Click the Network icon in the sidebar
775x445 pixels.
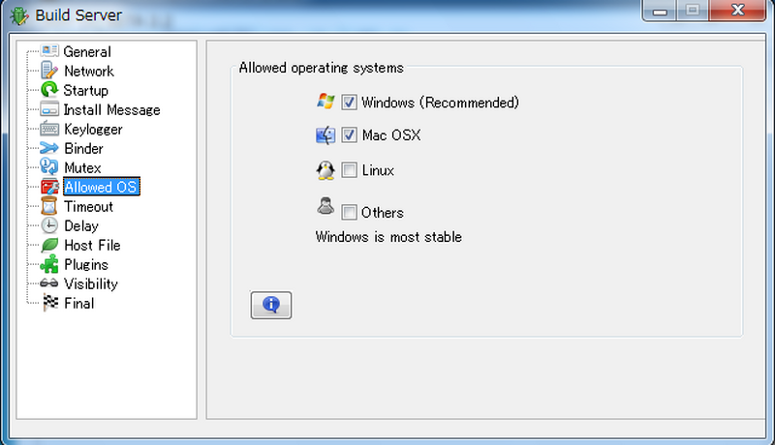pos(49,72)
